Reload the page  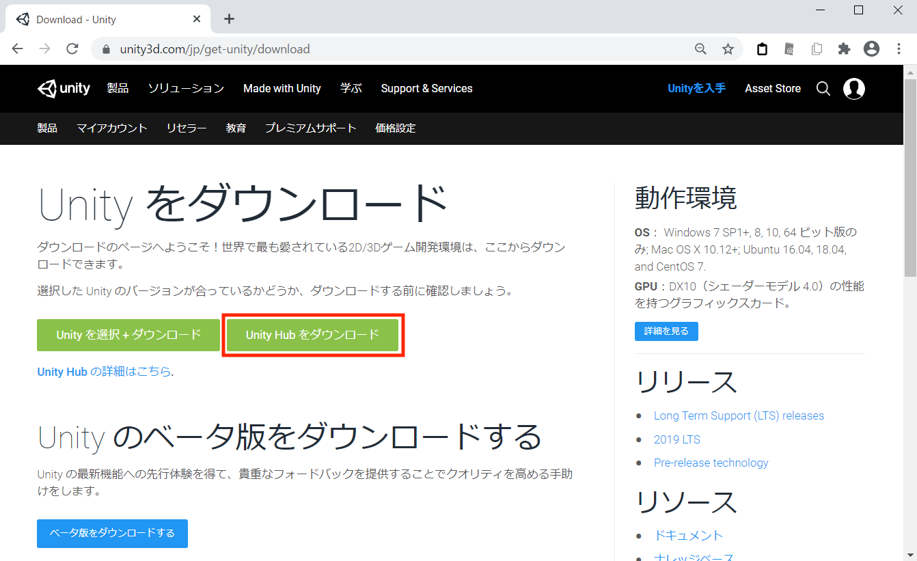72,49
